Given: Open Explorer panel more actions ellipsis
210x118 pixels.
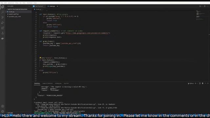Looking at the screenshot, I should [29, 6].
